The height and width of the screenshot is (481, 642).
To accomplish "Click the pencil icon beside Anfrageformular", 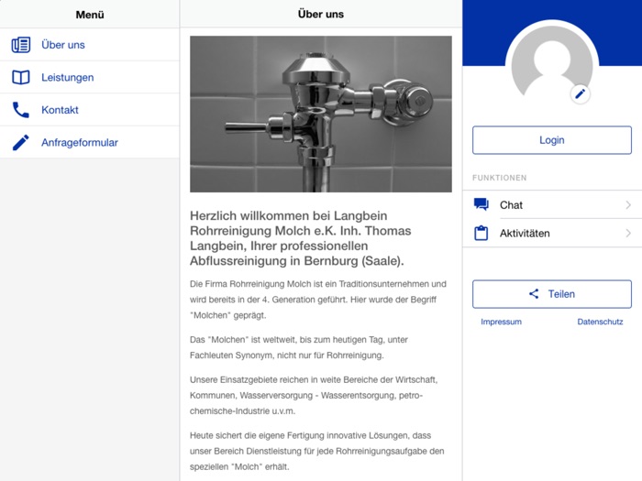I will [x=20, y=142].
